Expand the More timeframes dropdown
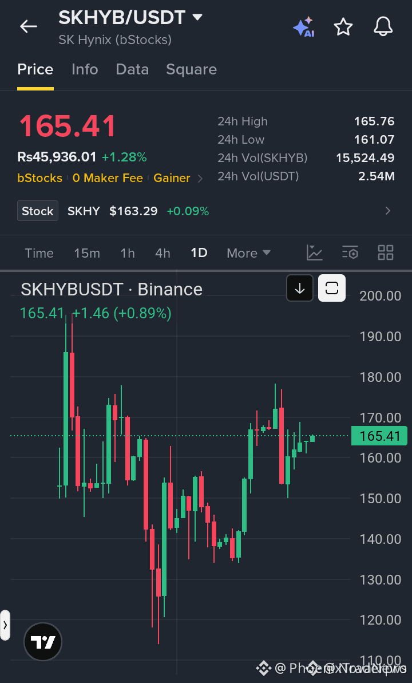Image resolution: width=412 pixels, height=683 pixels. click(249, 253)
